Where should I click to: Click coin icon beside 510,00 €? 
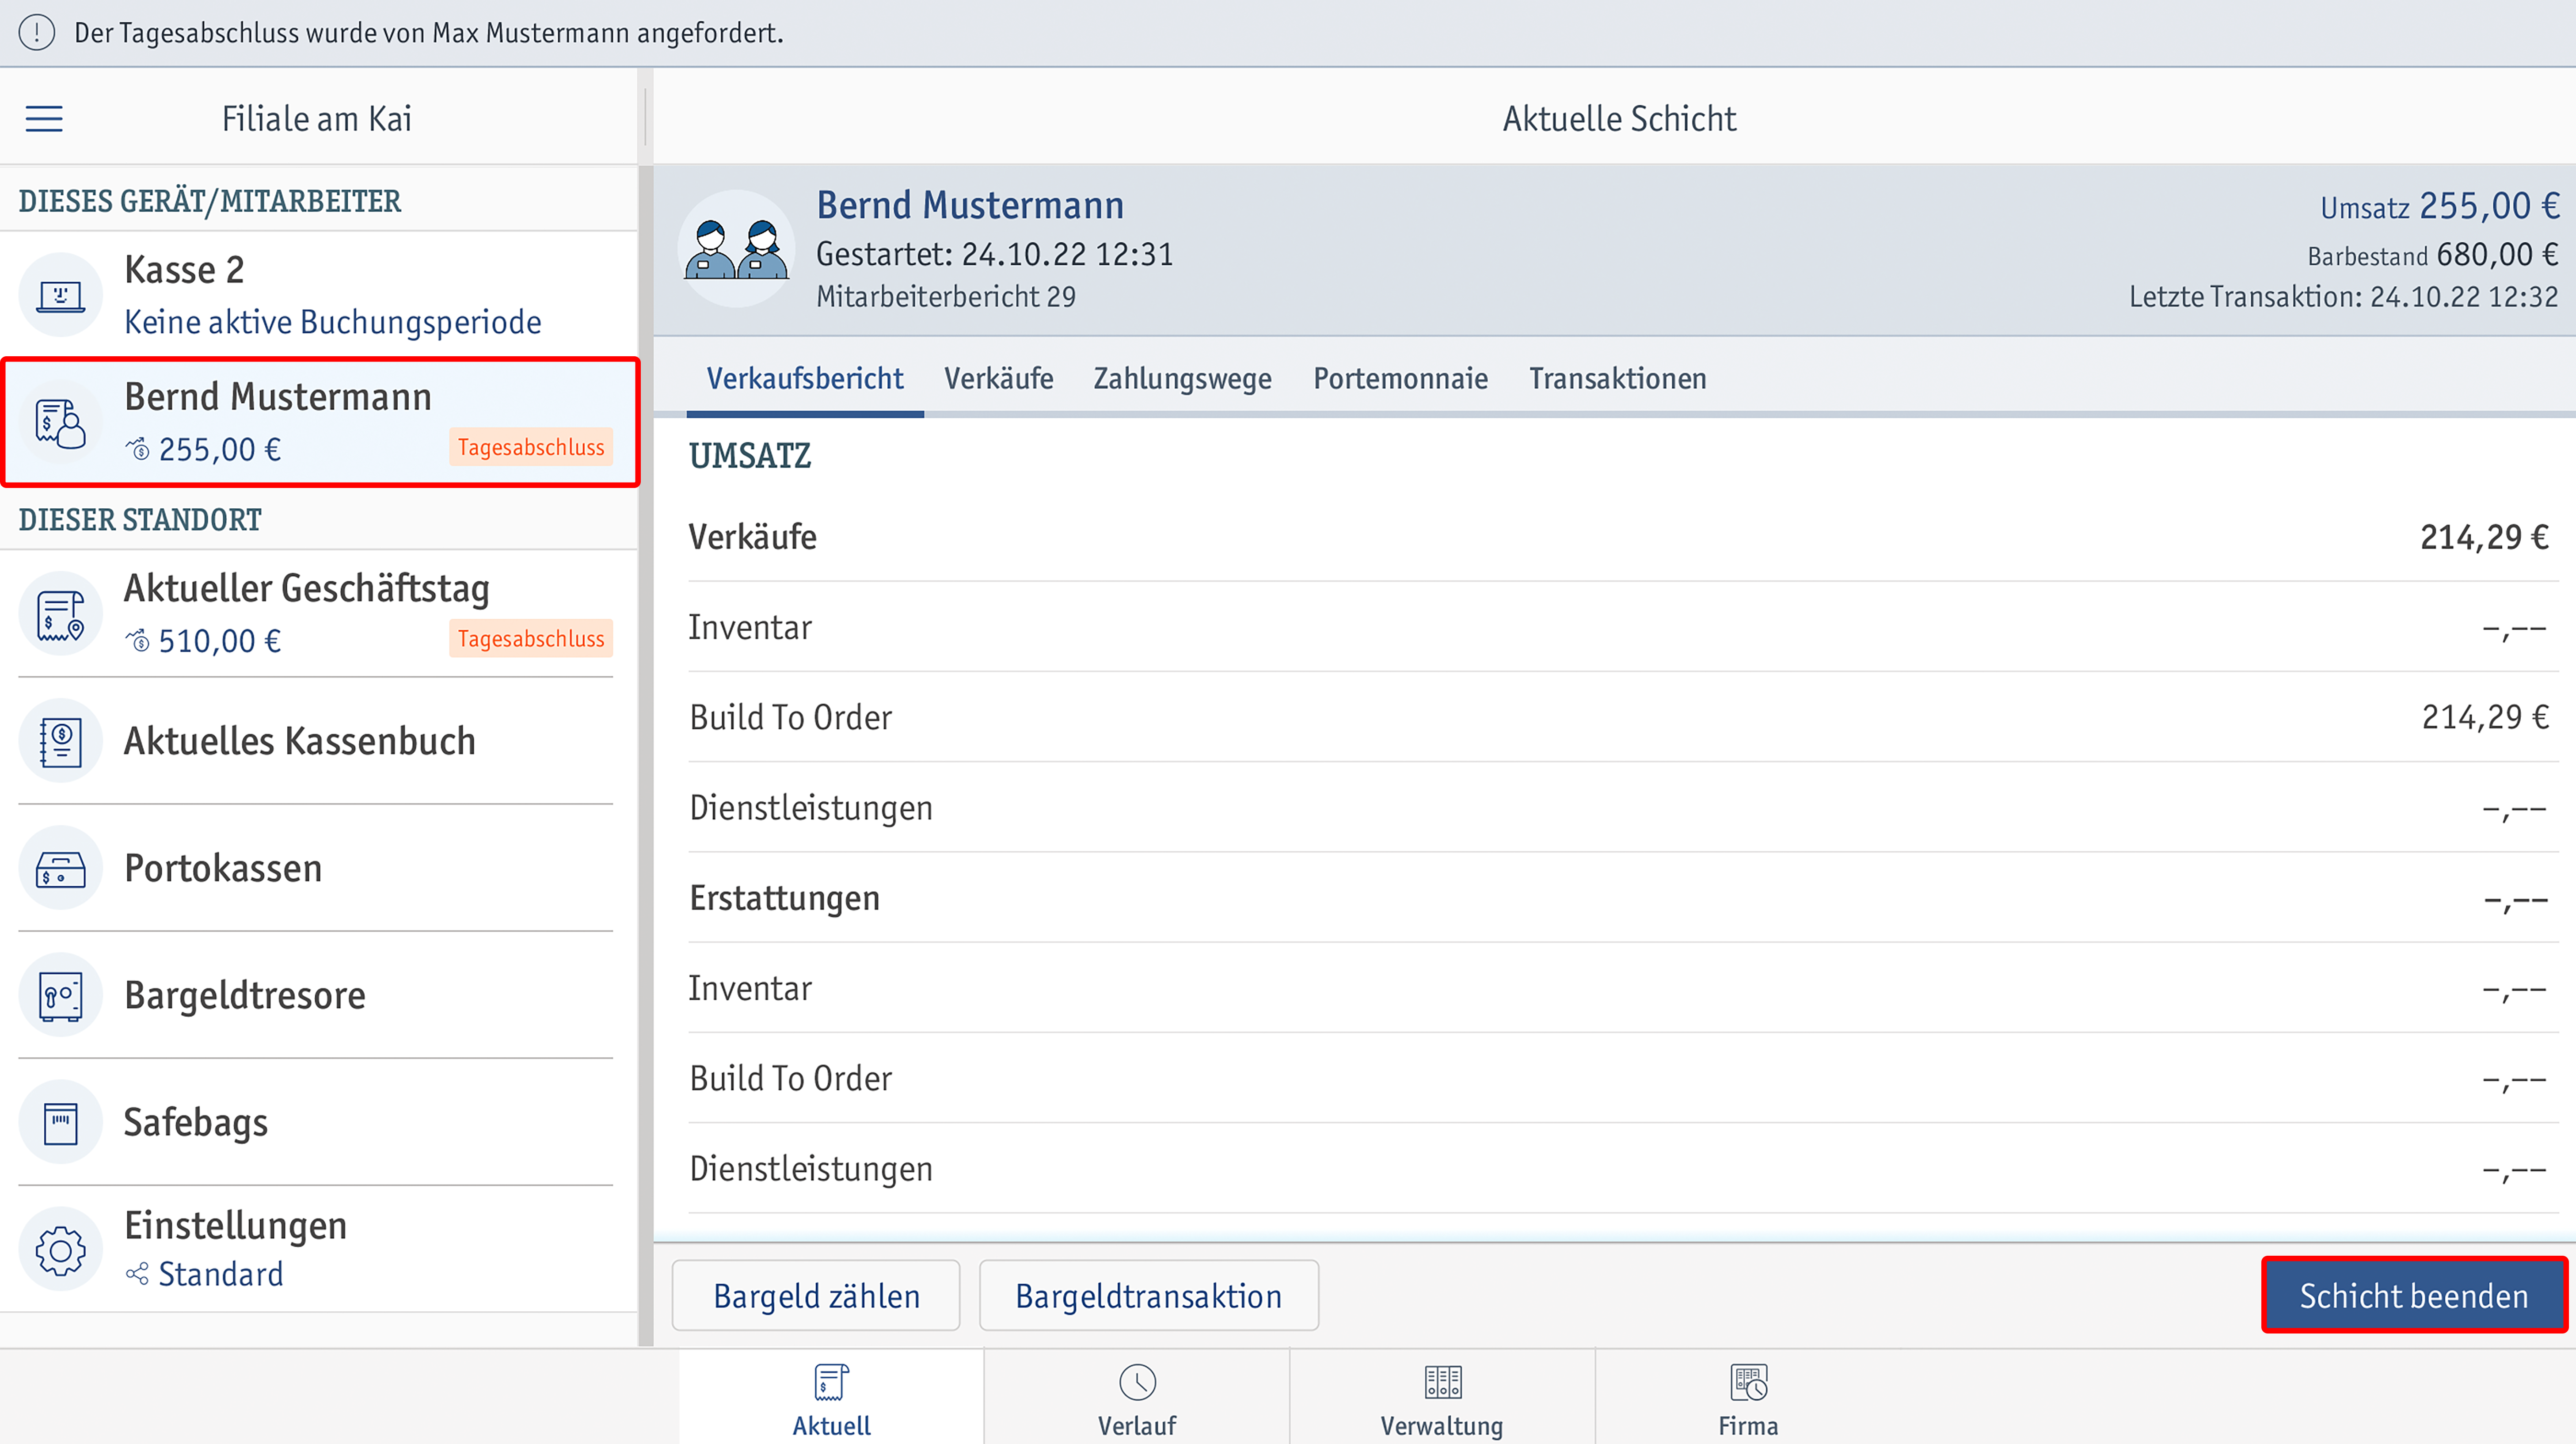[138, 640]
